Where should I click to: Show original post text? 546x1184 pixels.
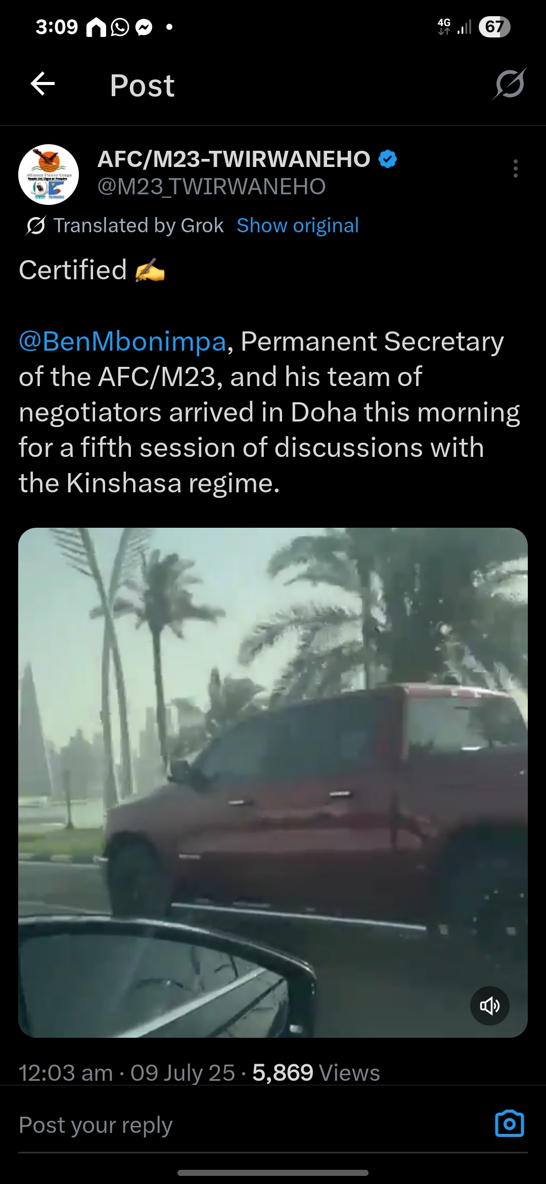click(x=298, y=226)
